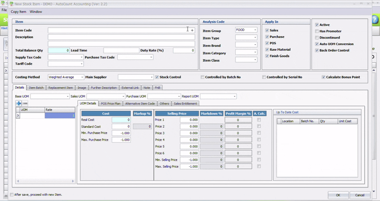Image resolution: width=380 pixels, height=201 pixels.
Task: Switch to the Item Batch tab
Action: (x=36, y=88)
